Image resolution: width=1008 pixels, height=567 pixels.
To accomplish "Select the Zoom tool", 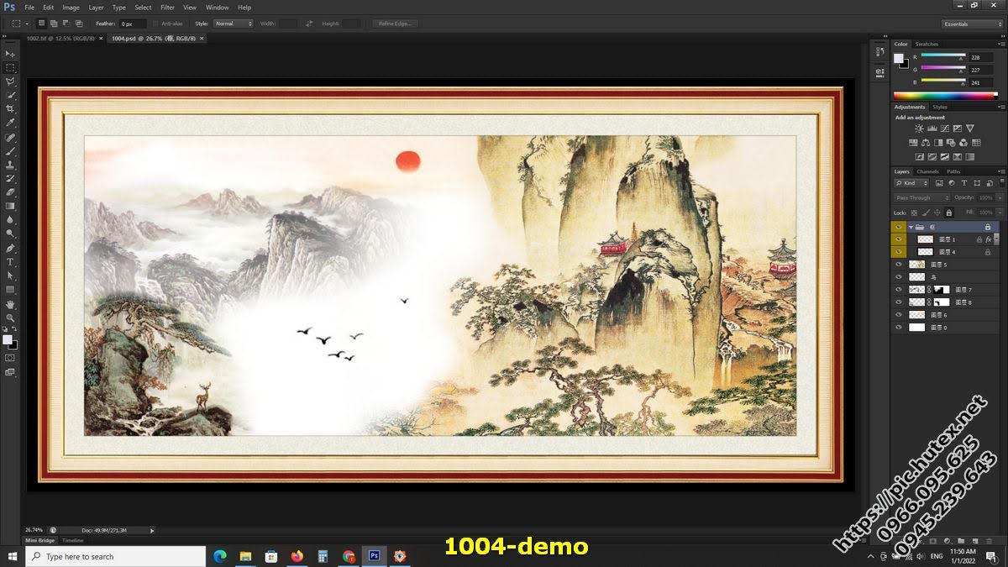I will point(10,318).
